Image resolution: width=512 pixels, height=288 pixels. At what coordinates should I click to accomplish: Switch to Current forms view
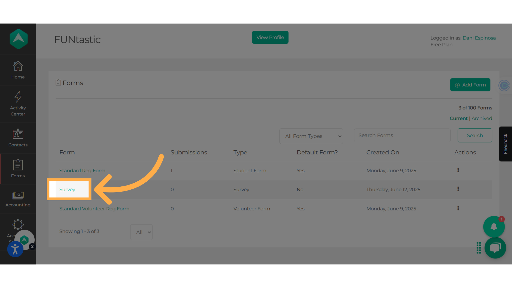click(459, 118)
